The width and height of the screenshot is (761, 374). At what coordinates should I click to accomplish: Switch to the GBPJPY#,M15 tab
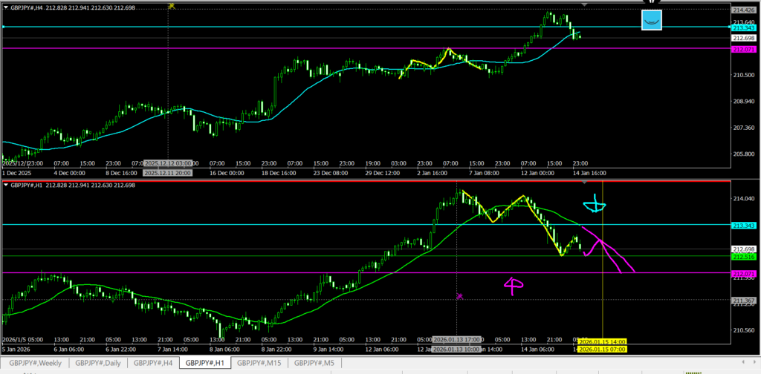[259, 363]
